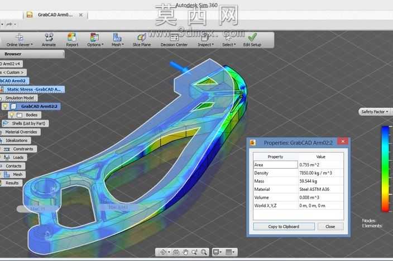Click the Browser panel header
The image size is (393, 261).
coord(32,54)
